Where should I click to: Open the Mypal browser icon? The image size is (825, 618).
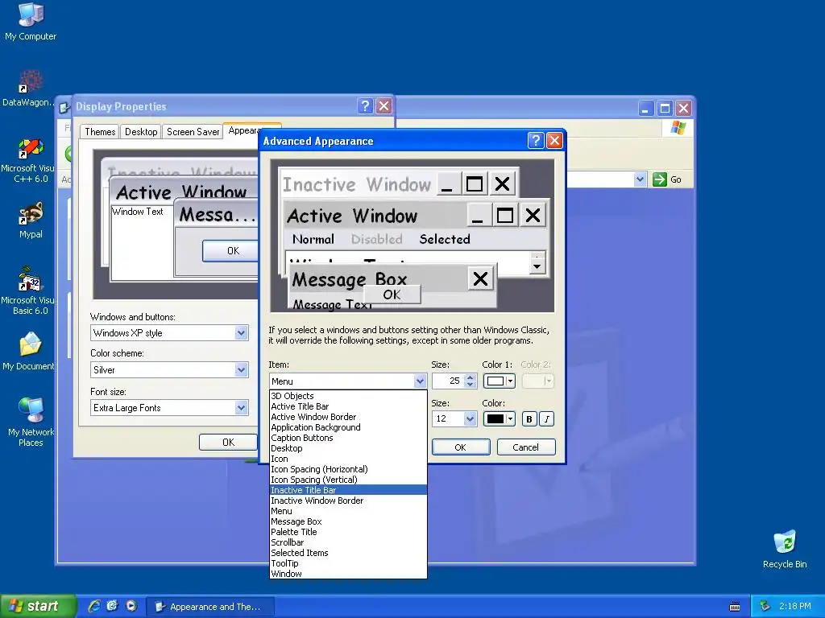pos(31,220)
